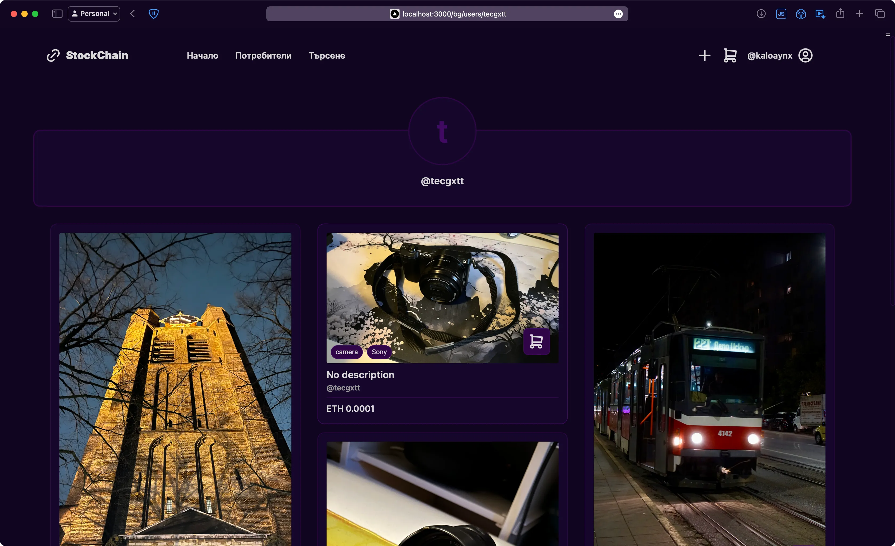
Task: Click the video downloader extension icon
Action: pos(820,14)
